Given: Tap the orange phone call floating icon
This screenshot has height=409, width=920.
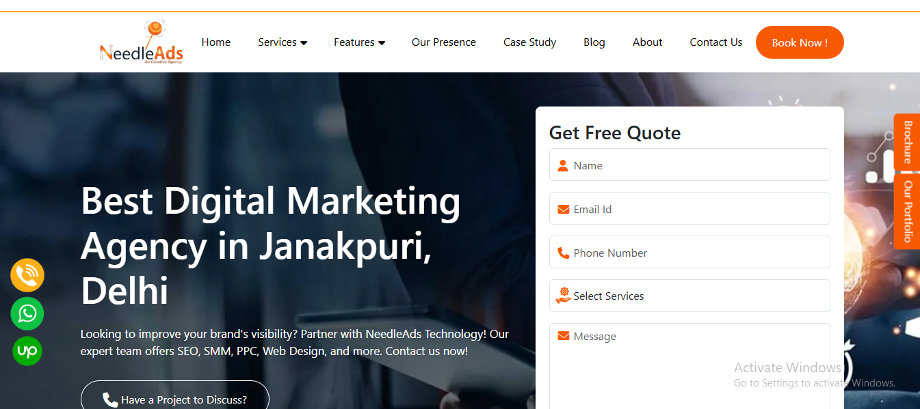Looking at the screenshot, I should click(27, 276).
